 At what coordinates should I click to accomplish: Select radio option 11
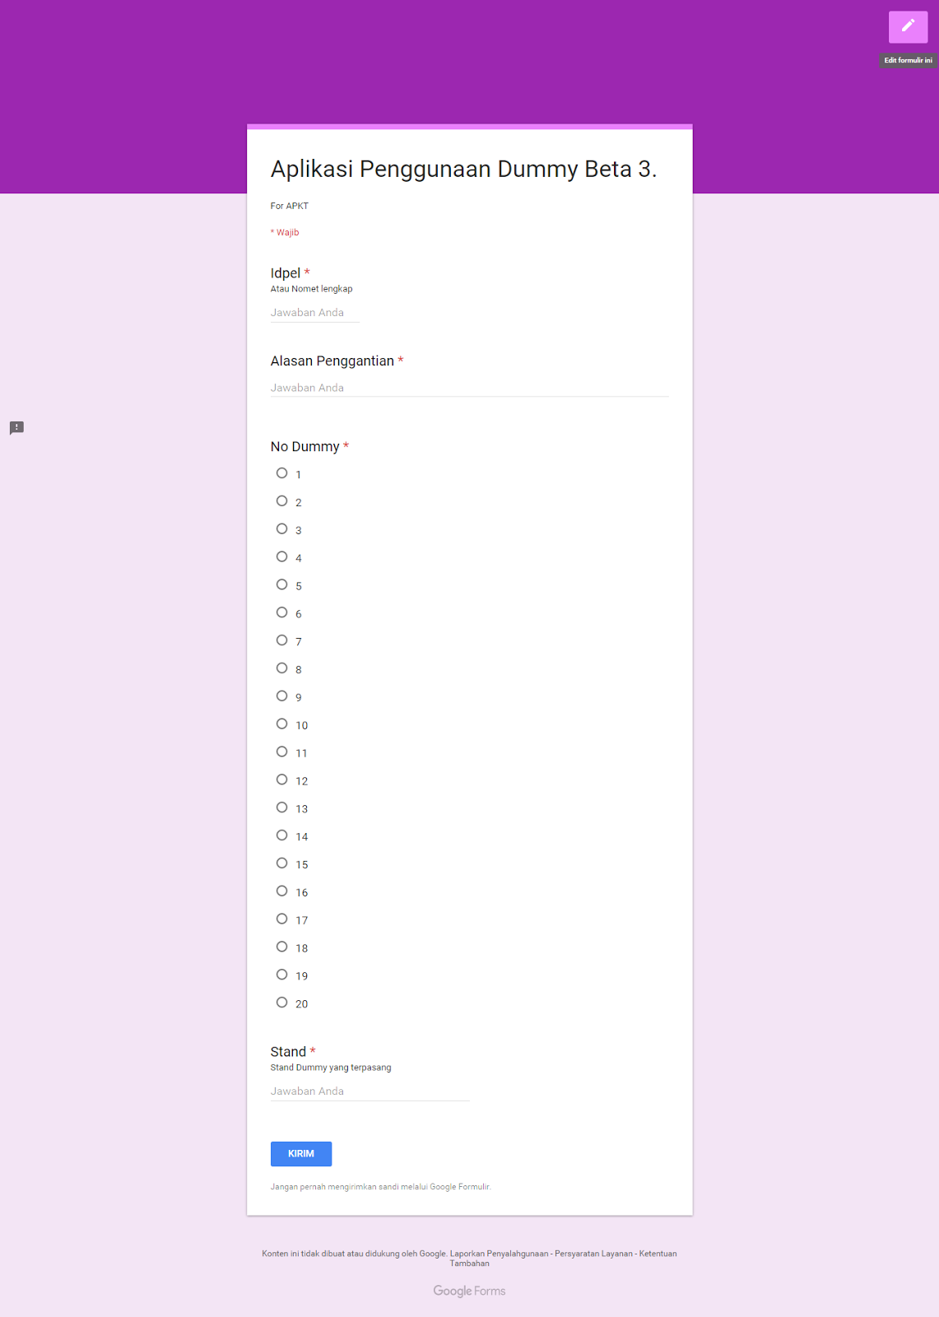tap(281, 752)
